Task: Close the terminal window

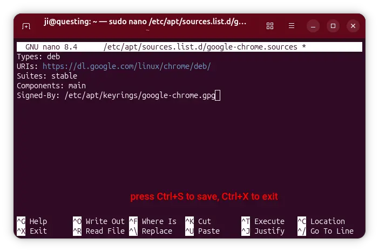Action: (353, 26)
